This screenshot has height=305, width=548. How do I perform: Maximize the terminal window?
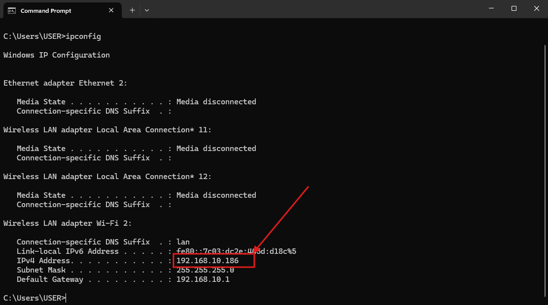click(514, 8)
